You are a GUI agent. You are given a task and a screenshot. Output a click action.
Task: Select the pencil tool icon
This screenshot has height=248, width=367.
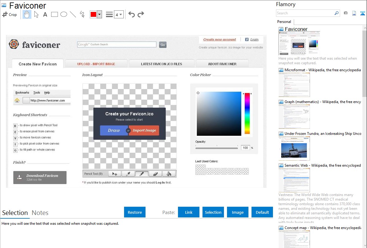tap(142, 174)
